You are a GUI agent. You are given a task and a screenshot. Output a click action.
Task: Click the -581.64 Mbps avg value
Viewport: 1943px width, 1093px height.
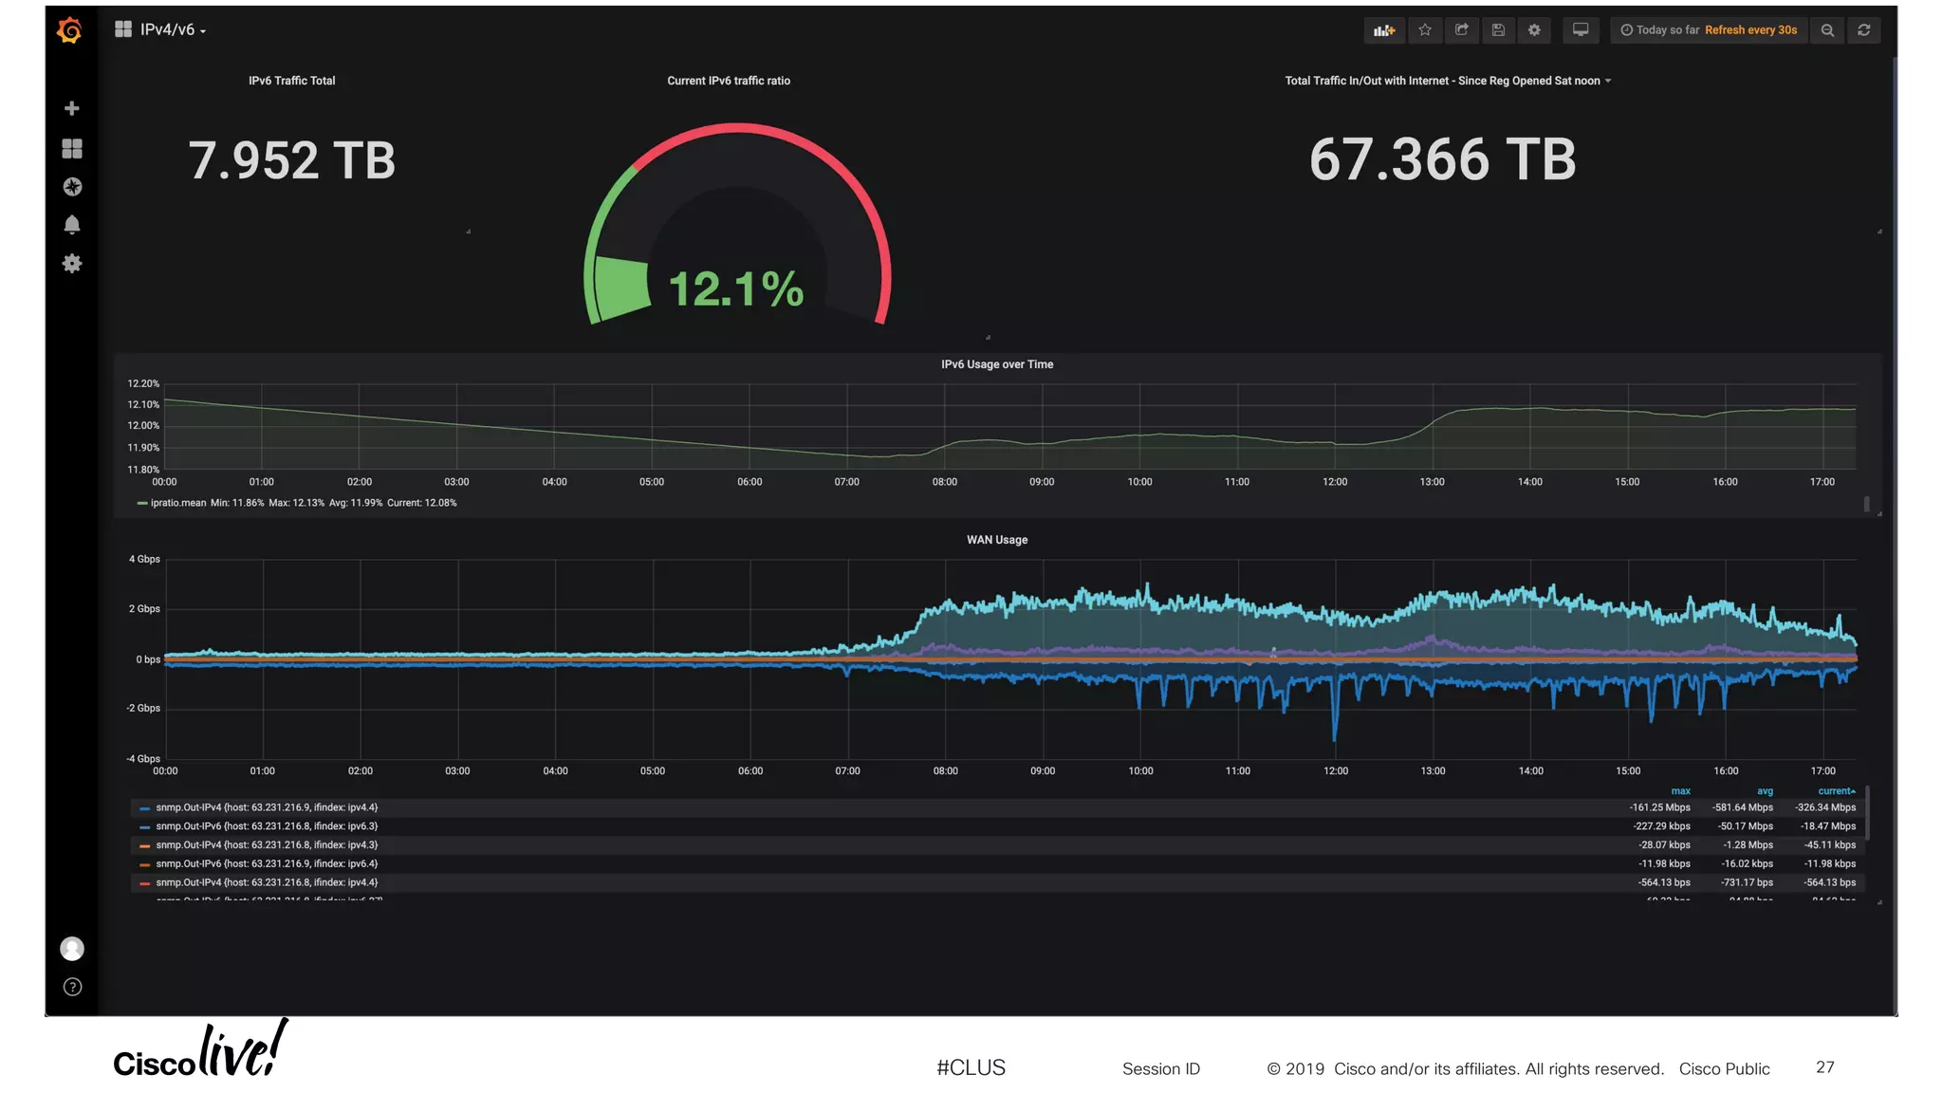coord(1743,807)
